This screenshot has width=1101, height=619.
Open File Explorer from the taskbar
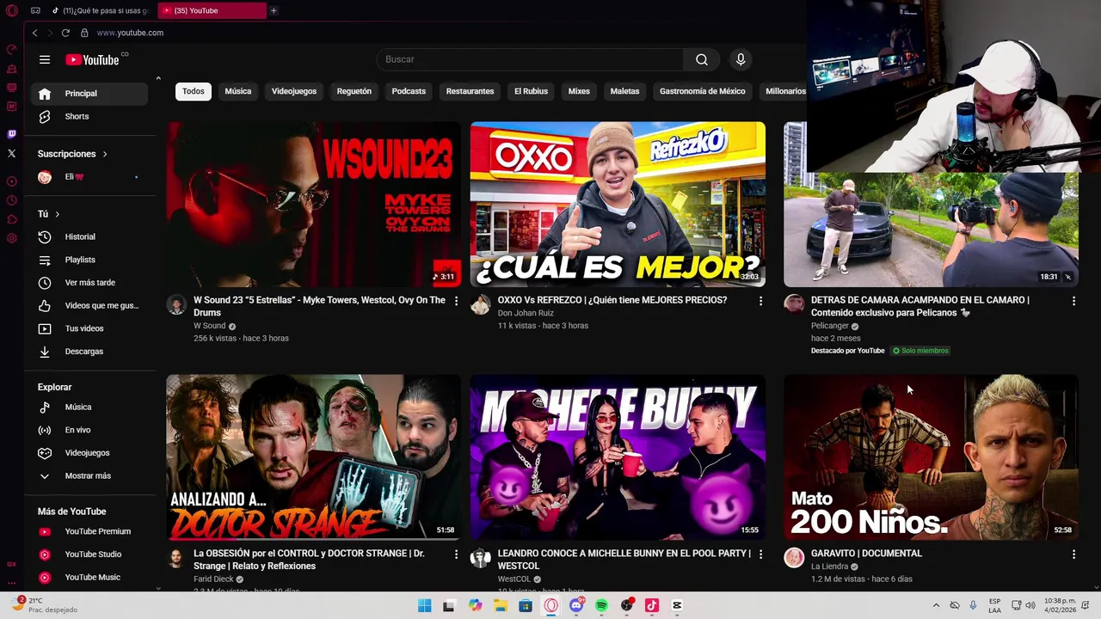point(501,605)
